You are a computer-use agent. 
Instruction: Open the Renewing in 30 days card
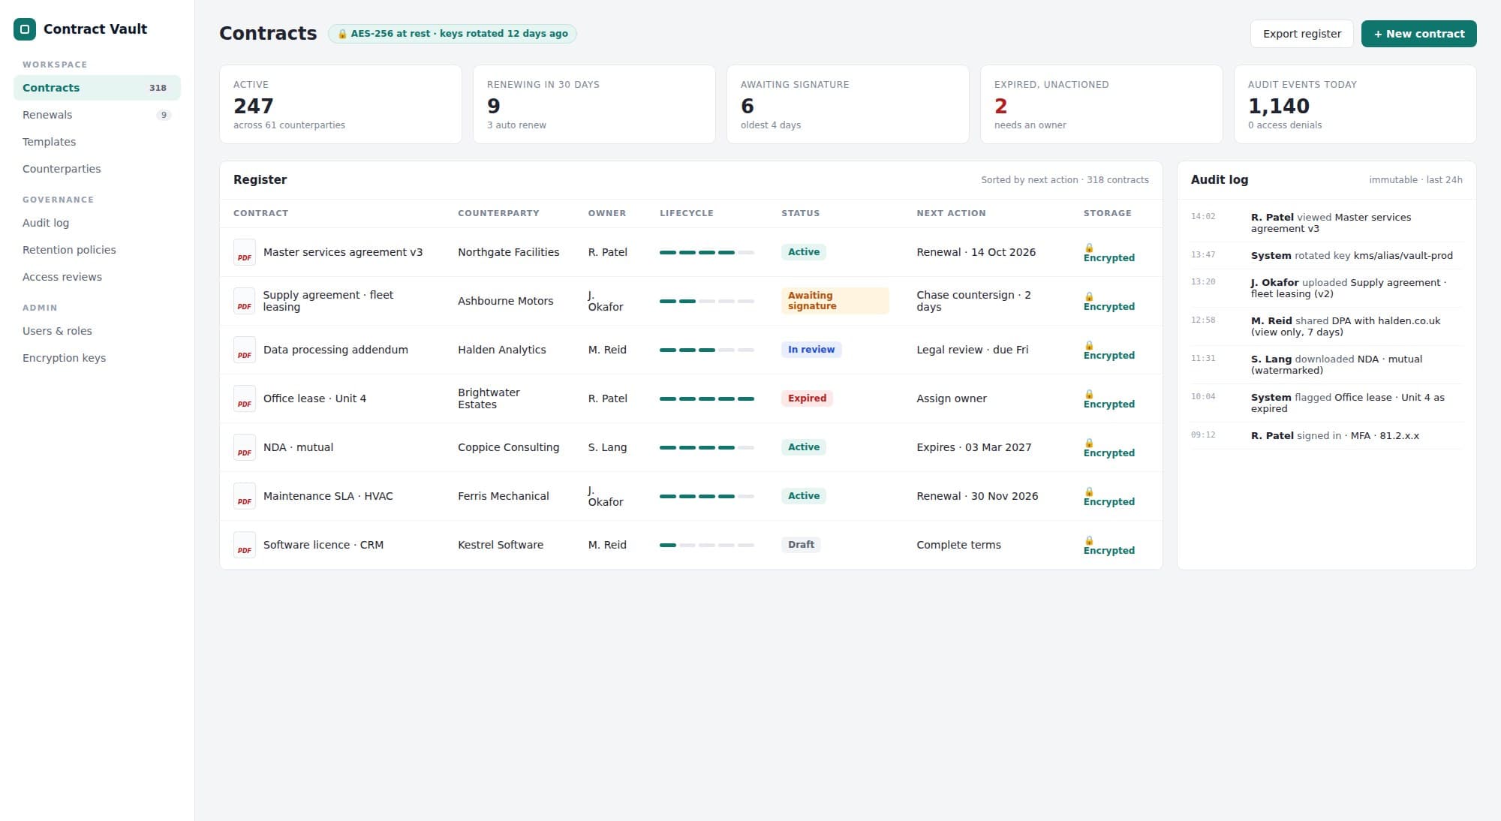594,104
